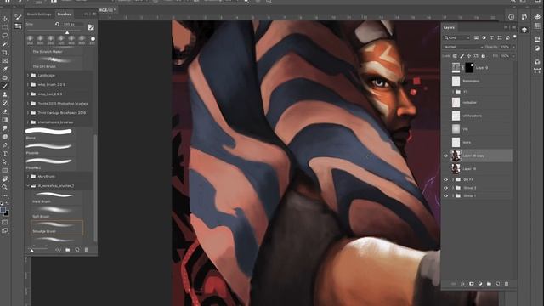Expand the BG FX layer group
Viewport: 544px width, 306px height.
(x=453, y=179)
